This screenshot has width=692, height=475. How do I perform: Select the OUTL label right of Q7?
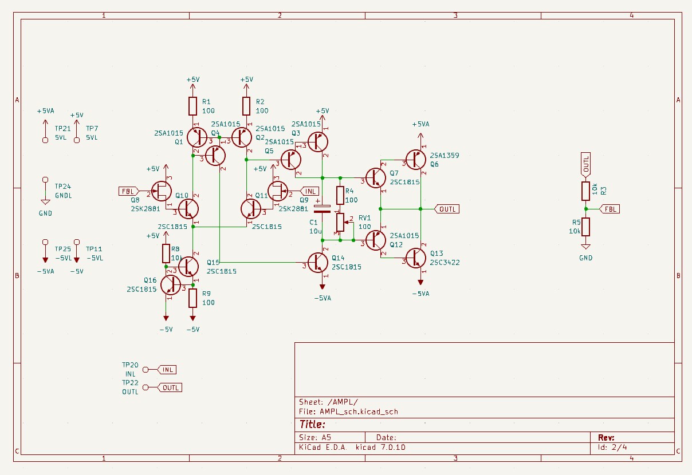447,209
